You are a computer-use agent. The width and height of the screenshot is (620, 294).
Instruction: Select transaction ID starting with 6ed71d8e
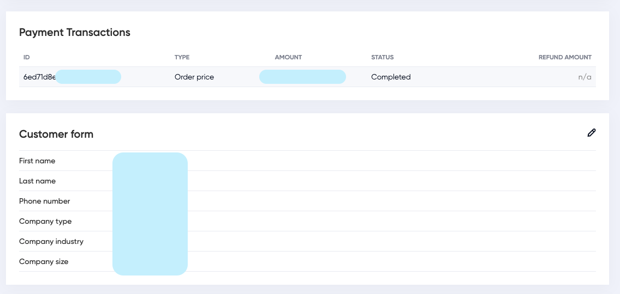pos(39,77)
